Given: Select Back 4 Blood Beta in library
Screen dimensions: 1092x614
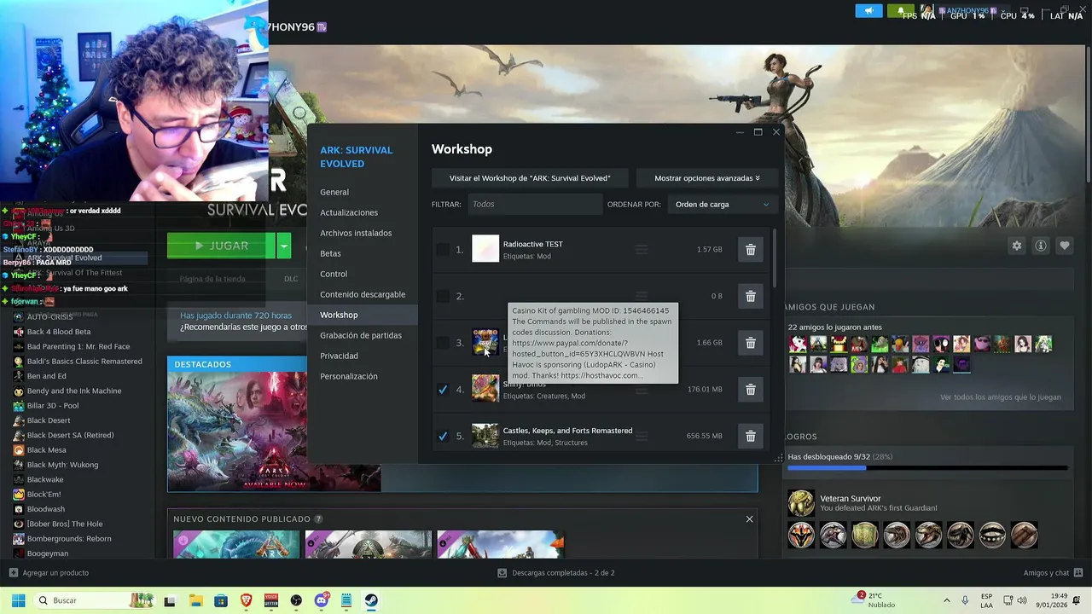Looking at the screenshot, I should coord(59,332).
